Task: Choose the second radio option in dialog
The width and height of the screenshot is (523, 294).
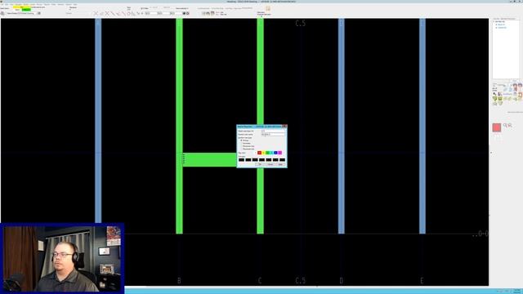Action: pos(241,144)
